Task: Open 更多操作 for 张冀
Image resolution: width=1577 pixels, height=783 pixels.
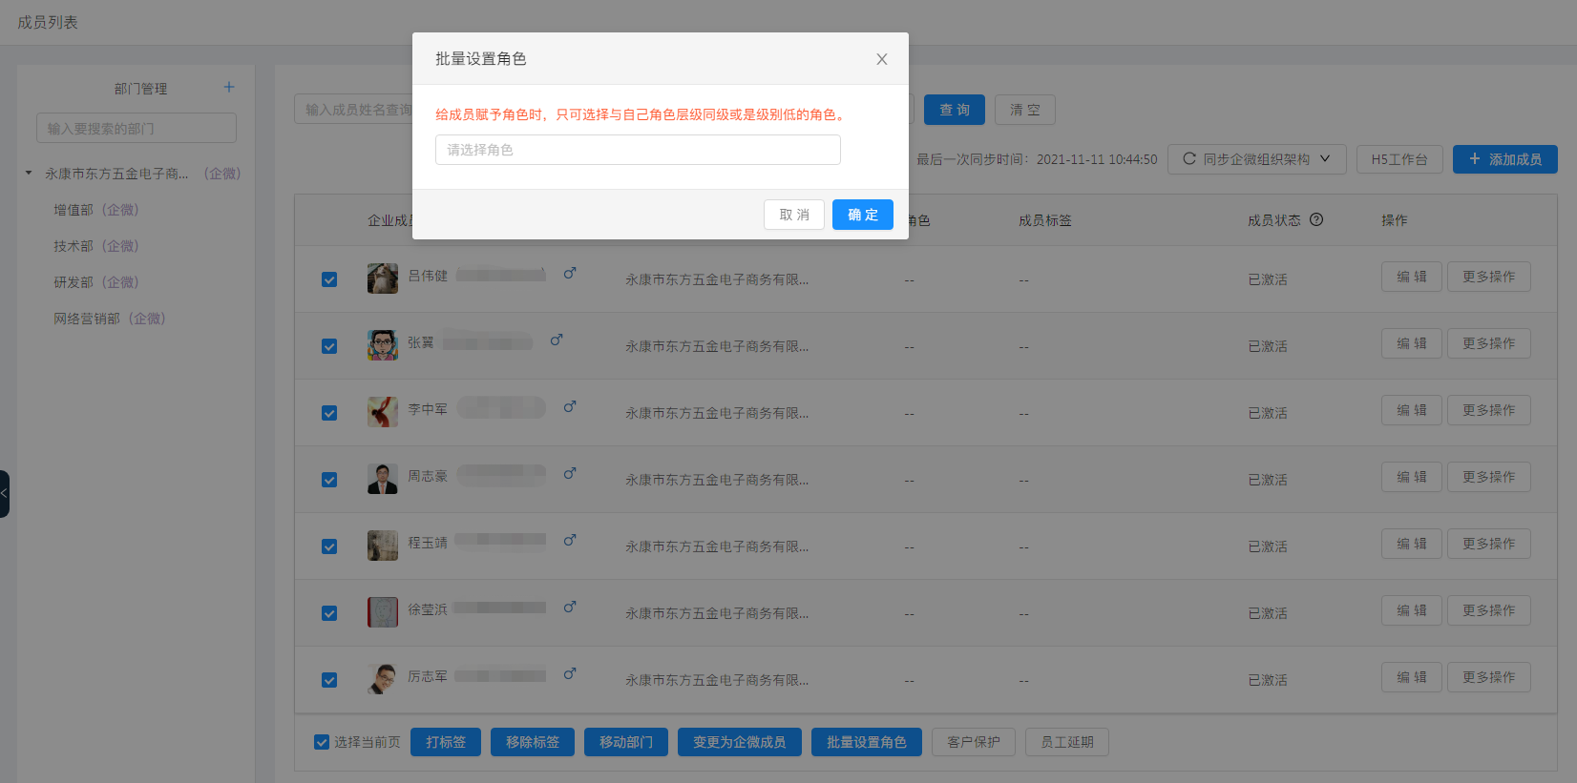Action: click(x=1489, y=343)
